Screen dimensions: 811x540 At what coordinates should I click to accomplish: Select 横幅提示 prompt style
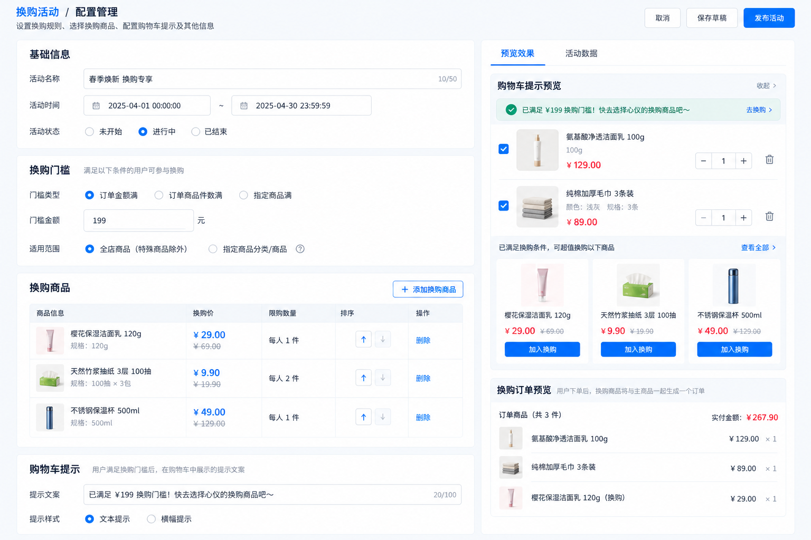(152, 519)
